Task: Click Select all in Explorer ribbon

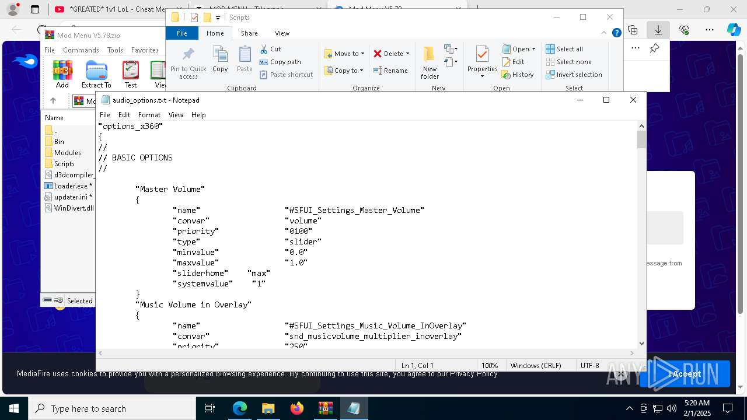Action: click(x=564, y=49)
